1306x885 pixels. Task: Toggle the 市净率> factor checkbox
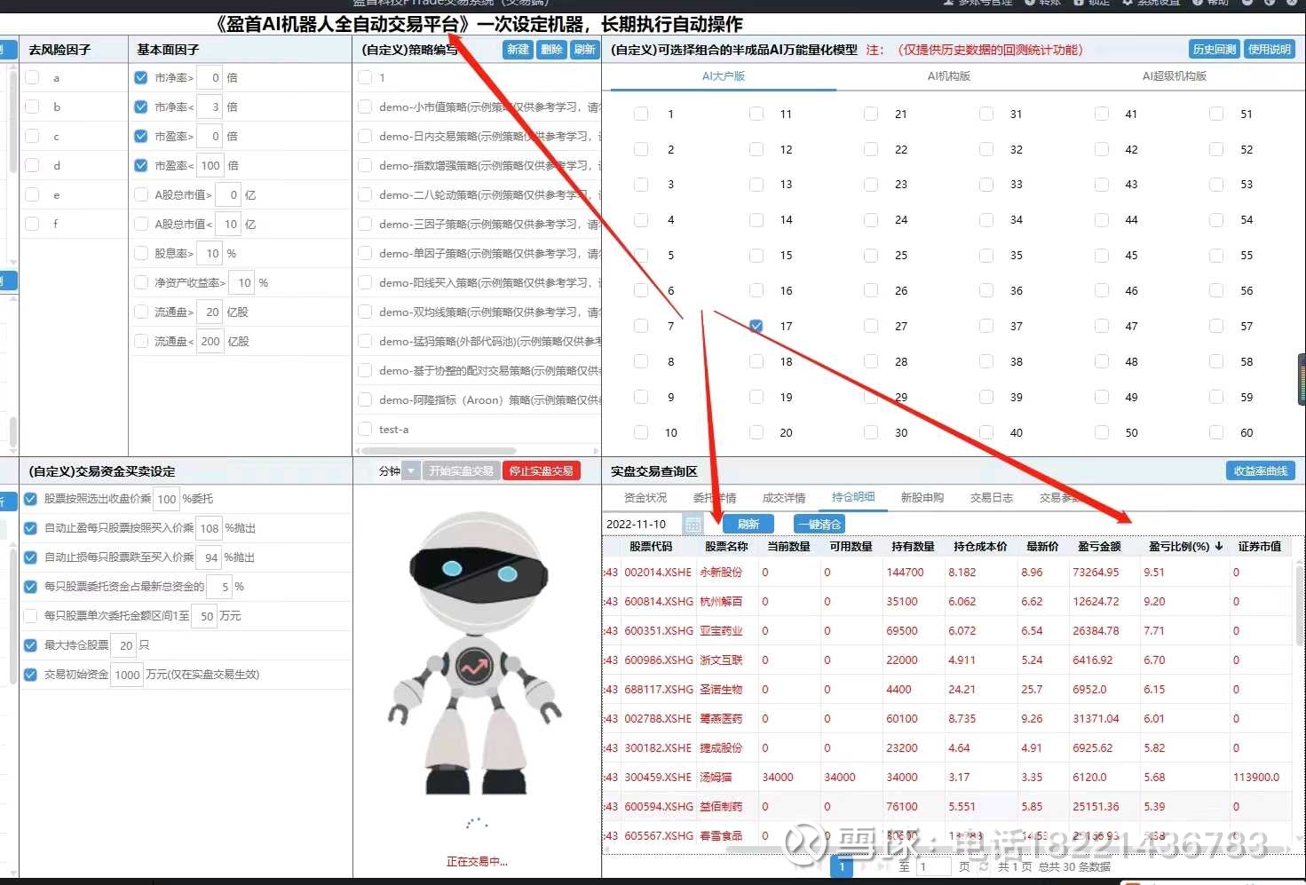click(x=140, y=77)
